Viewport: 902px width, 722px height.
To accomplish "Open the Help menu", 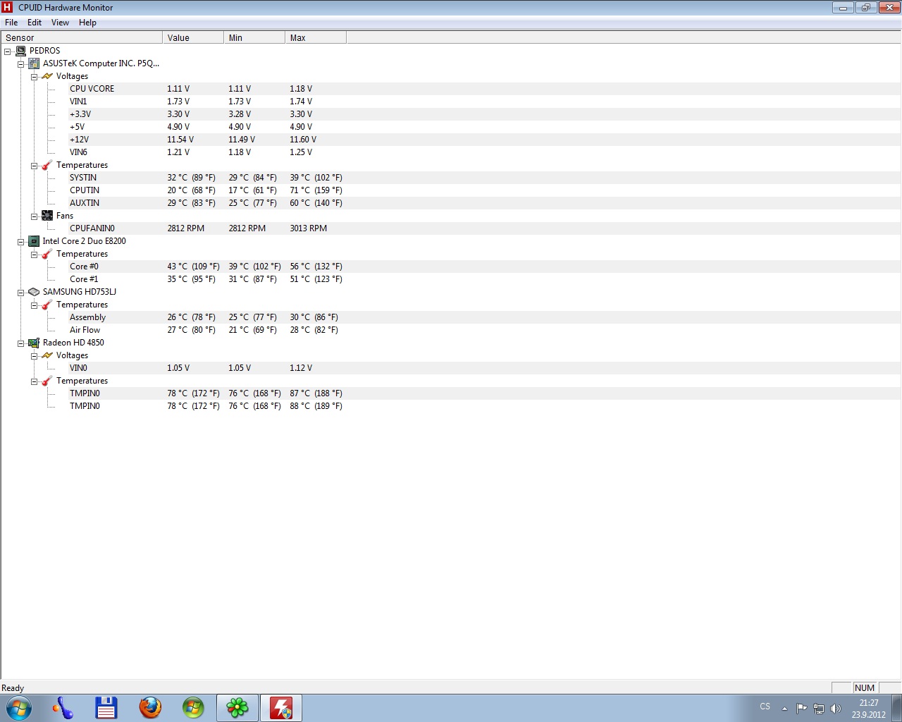I will [87, 23].
